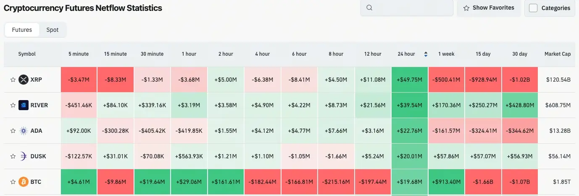The image size is (579, 196).
Task: Sort by 5 minute column
Action: 79,54
